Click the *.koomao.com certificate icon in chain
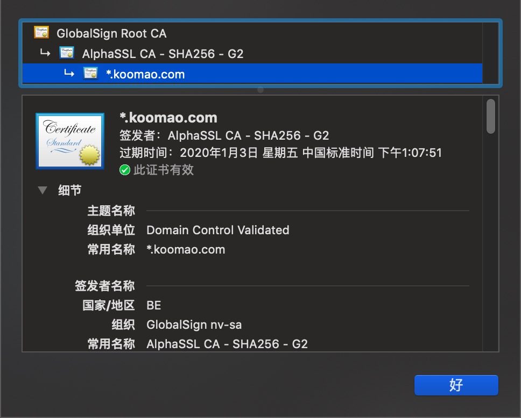 pyautogui.click(x=90, y=73)
